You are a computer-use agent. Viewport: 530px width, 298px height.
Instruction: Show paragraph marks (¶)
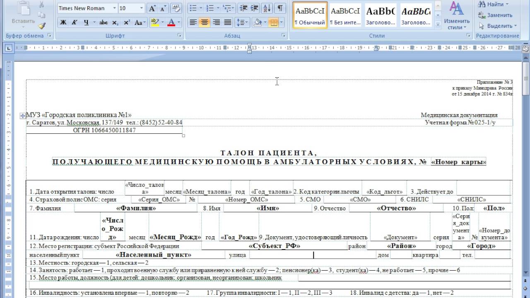click(280, 8)
